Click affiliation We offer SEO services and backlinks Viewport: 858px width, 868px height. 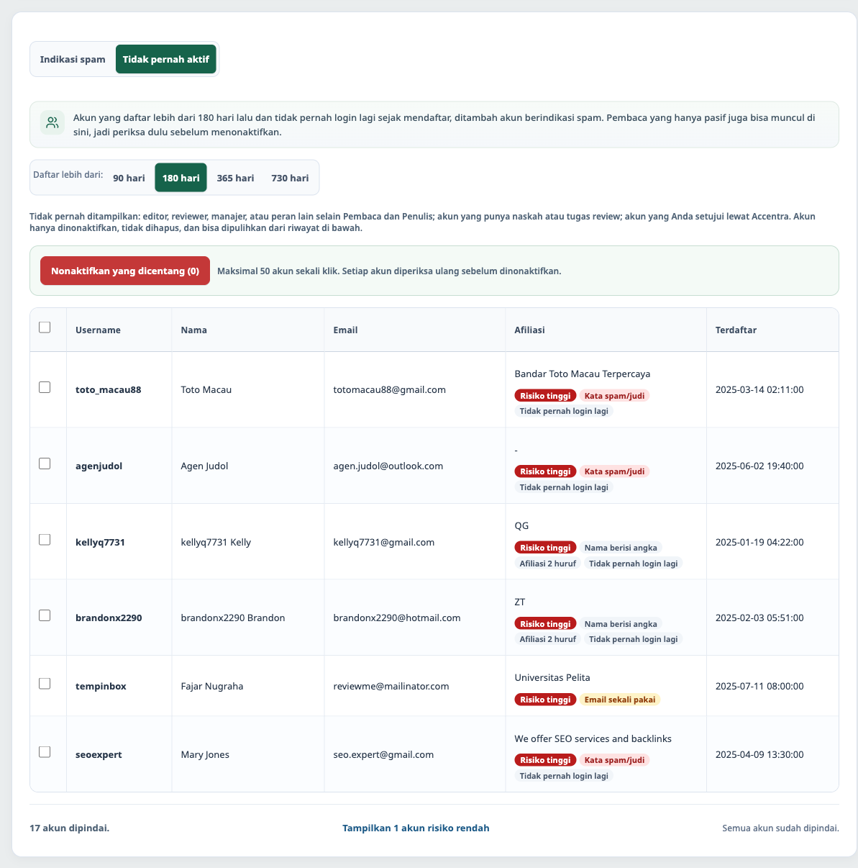593,738
